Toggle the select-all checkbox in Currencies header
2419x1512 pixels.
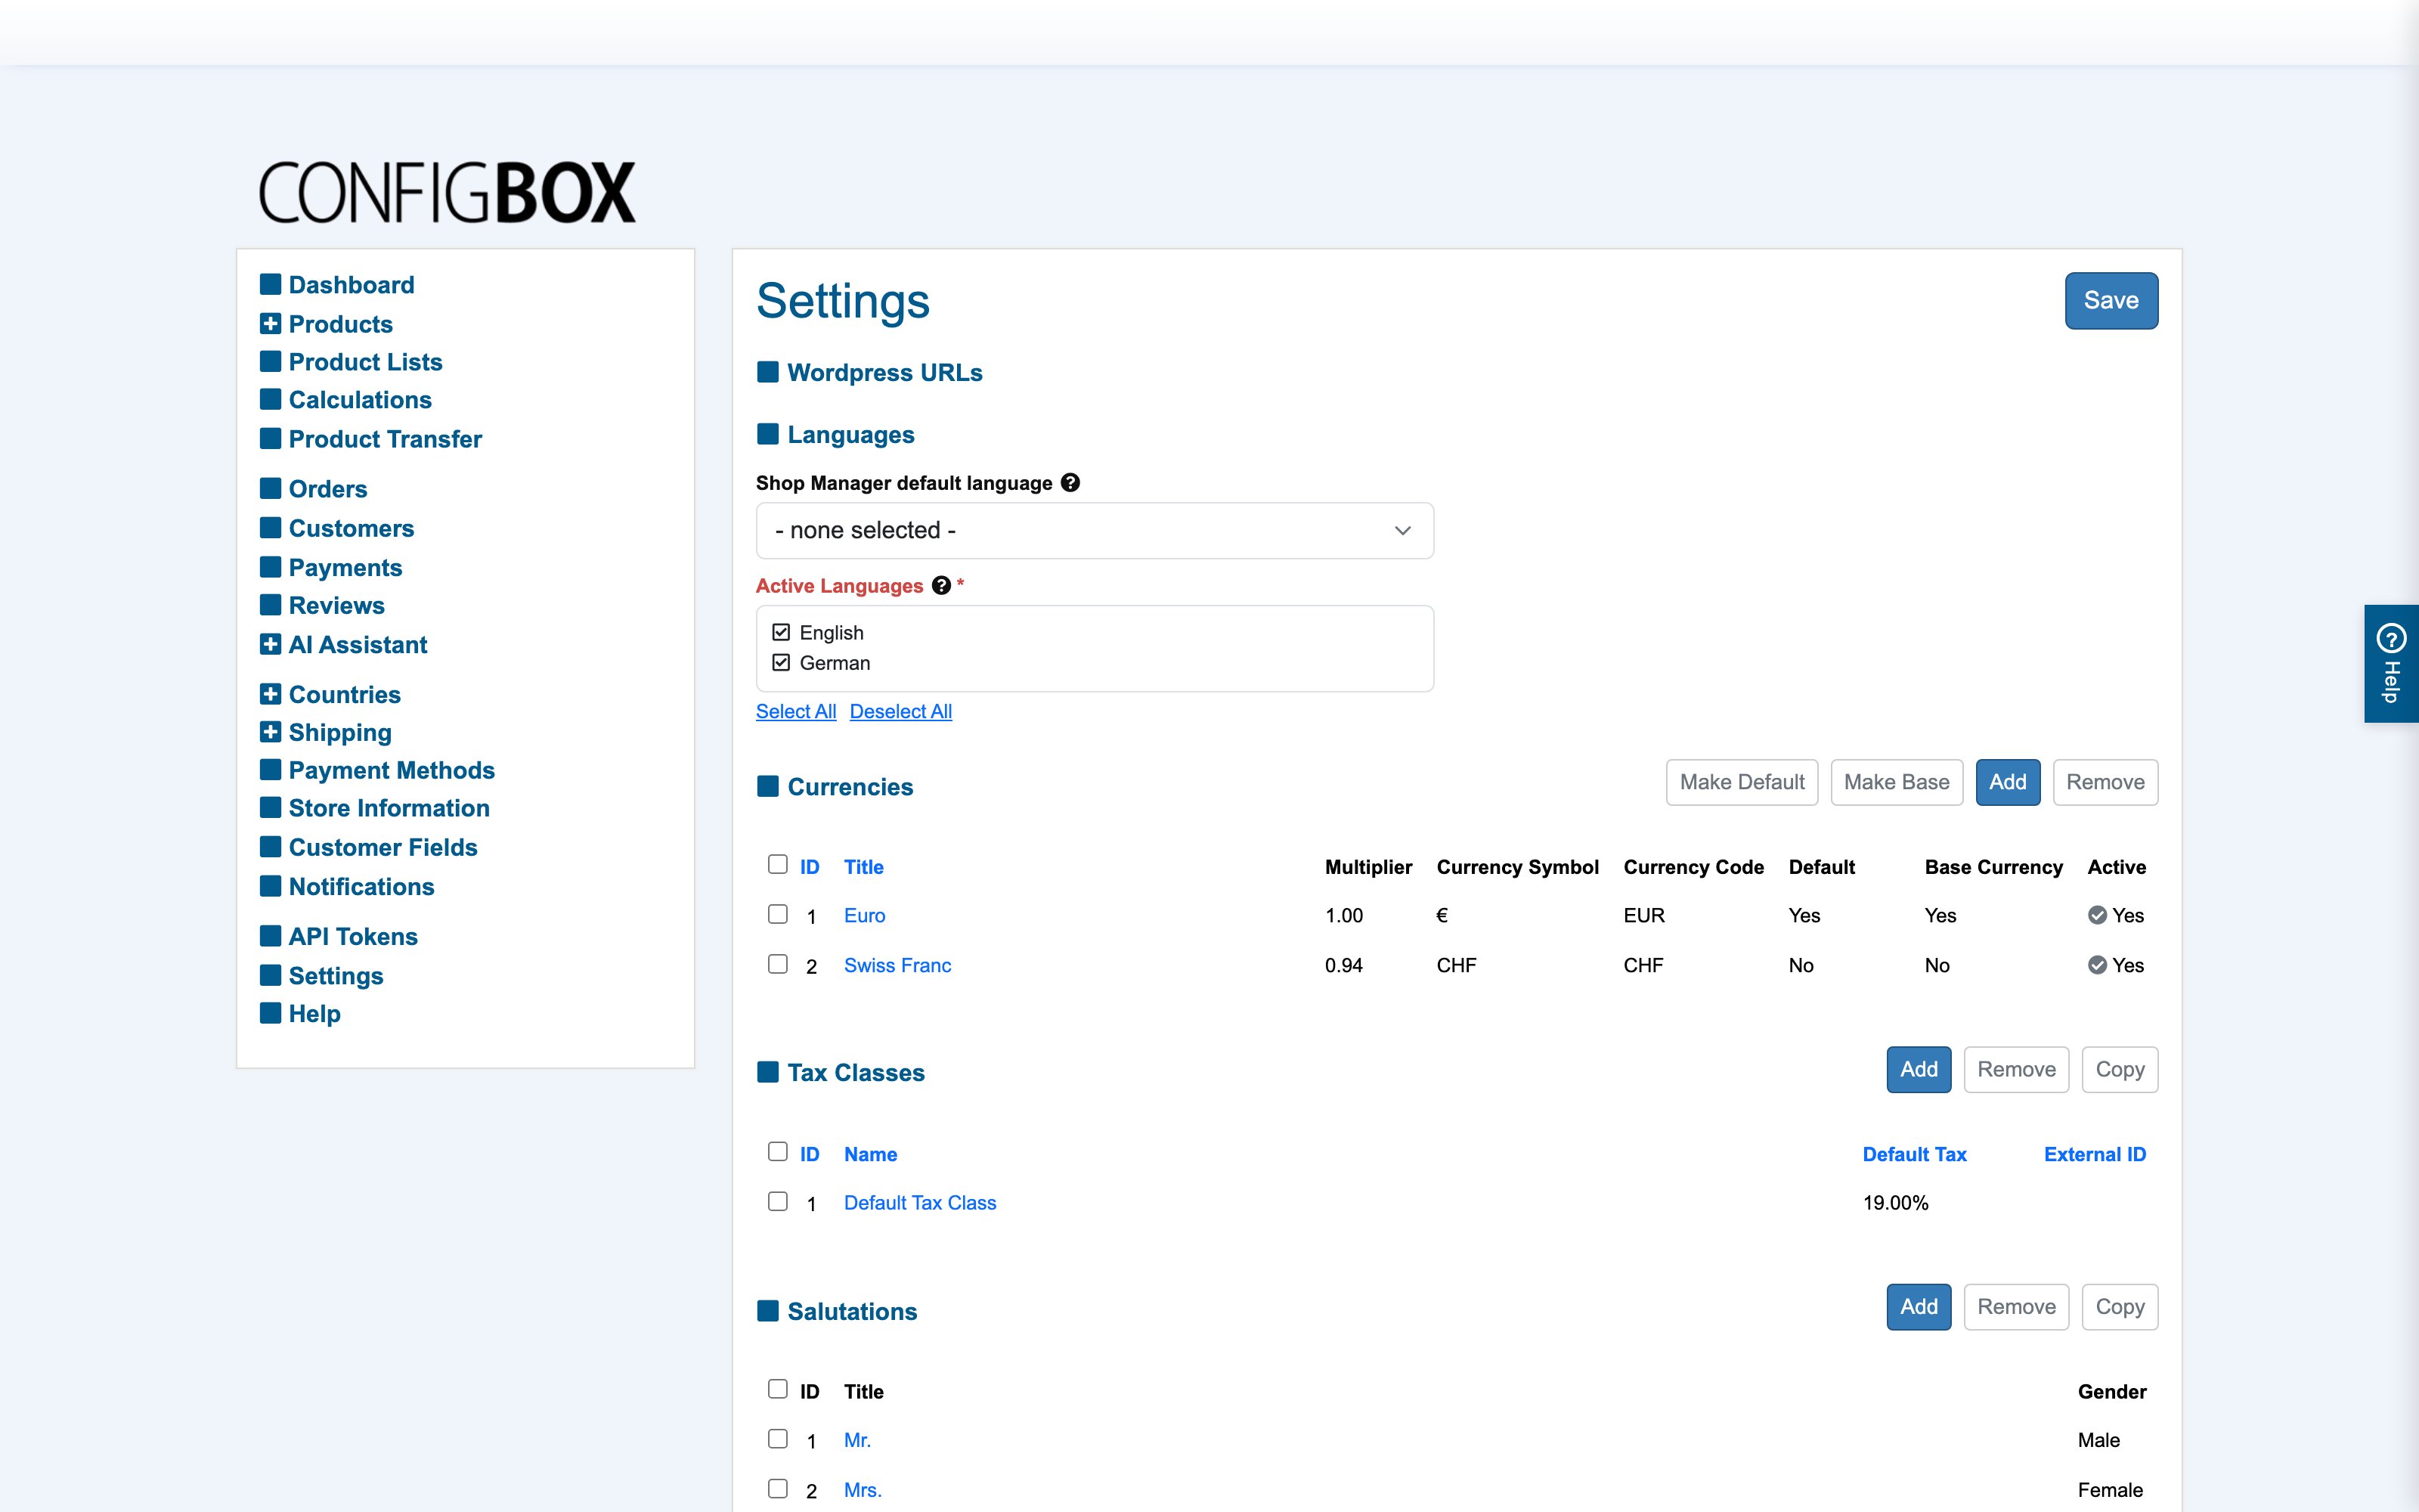[778, 864]
